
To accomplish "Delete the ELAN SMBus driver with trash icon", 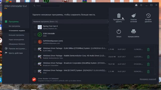I will 148,49.
